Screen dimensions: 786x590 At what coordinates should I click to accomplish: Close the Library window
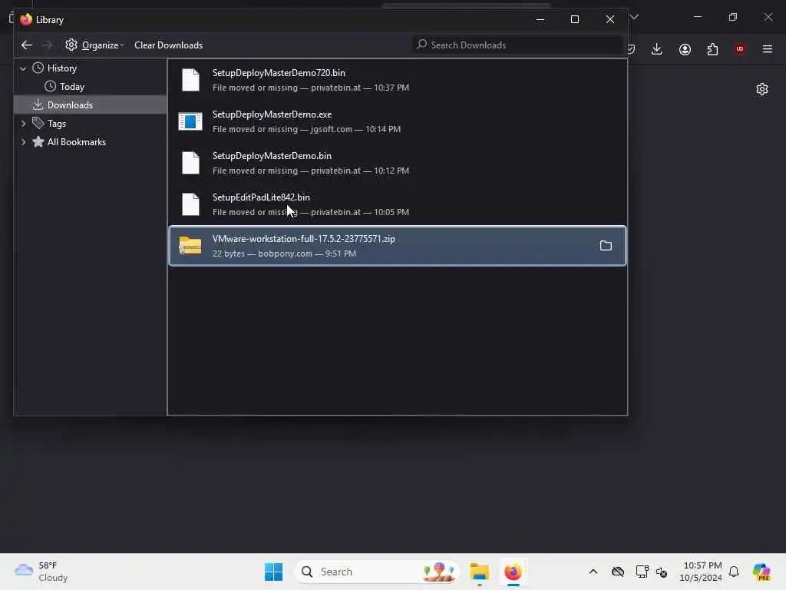click(x=610, y=19)
